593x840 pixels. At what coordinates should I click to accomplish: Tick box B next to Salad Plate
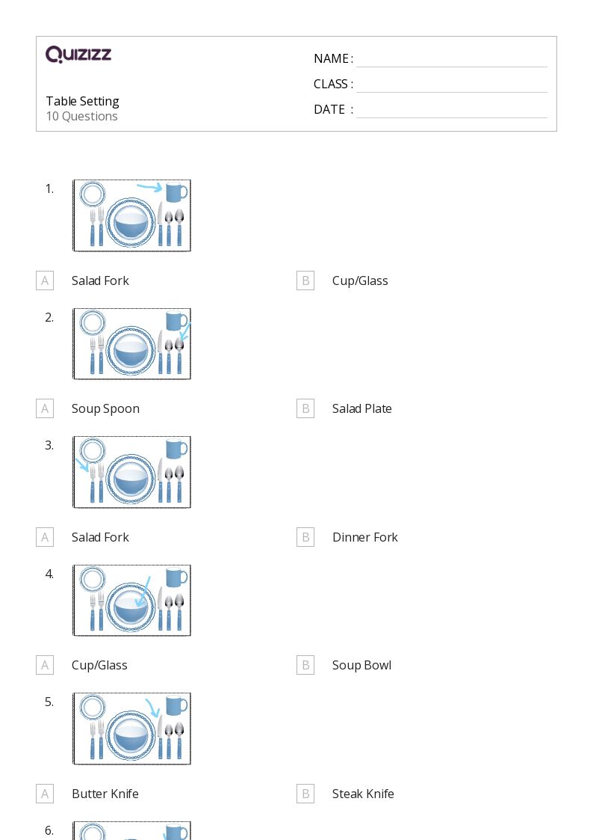pos(305,408)
